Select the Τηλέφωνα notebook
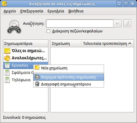This screenshot has height=123, width=137. tap(18, 80)
